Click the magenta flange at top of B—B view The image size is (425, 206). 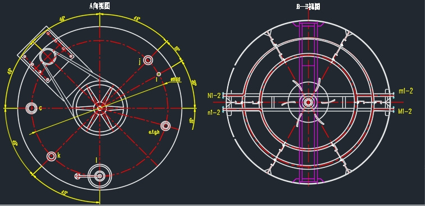[x=308, y=25]
